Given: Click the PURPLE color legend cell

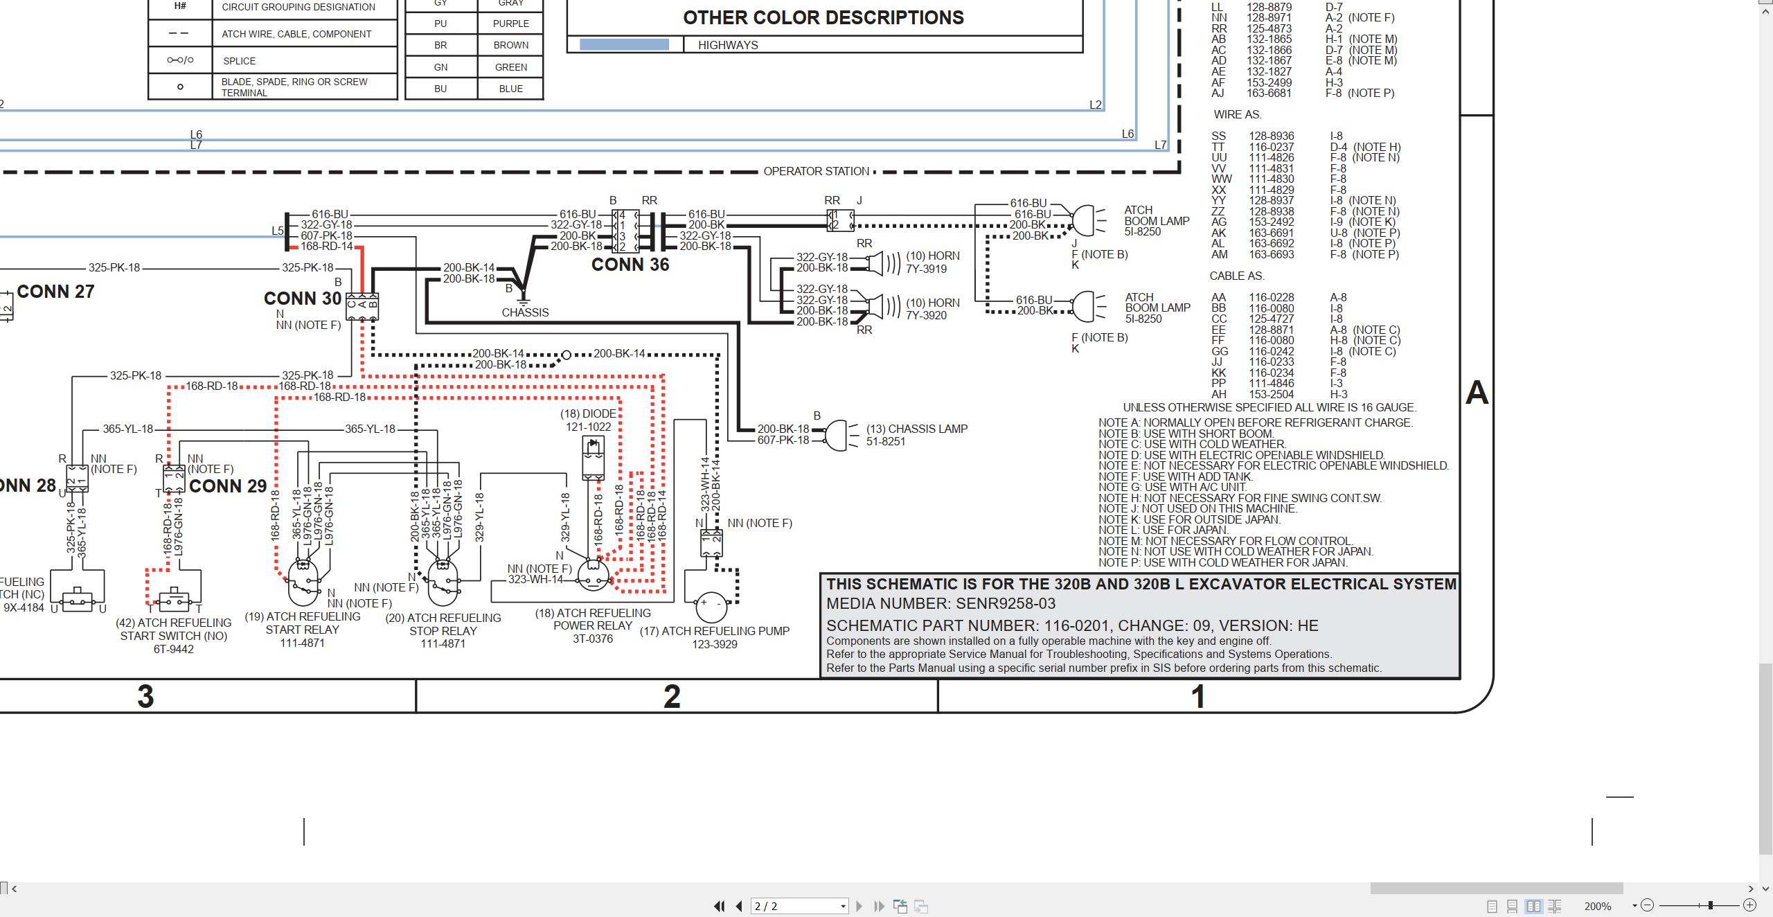Looking at the screenshot, I should point(511,24).
